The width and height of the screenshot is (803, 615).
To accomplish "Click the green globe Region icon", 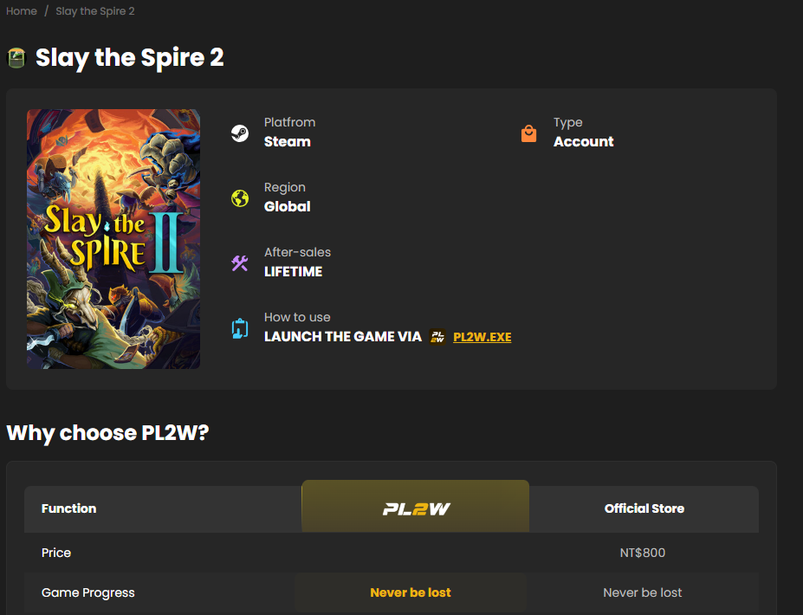I will pyautogui.click(x=240, y=198).
